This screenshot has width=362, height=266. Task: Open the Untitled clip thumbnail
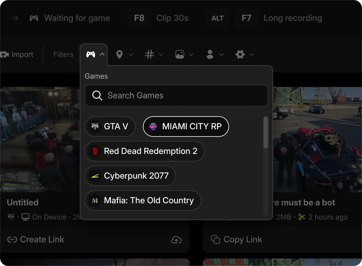tap(40, 140)
